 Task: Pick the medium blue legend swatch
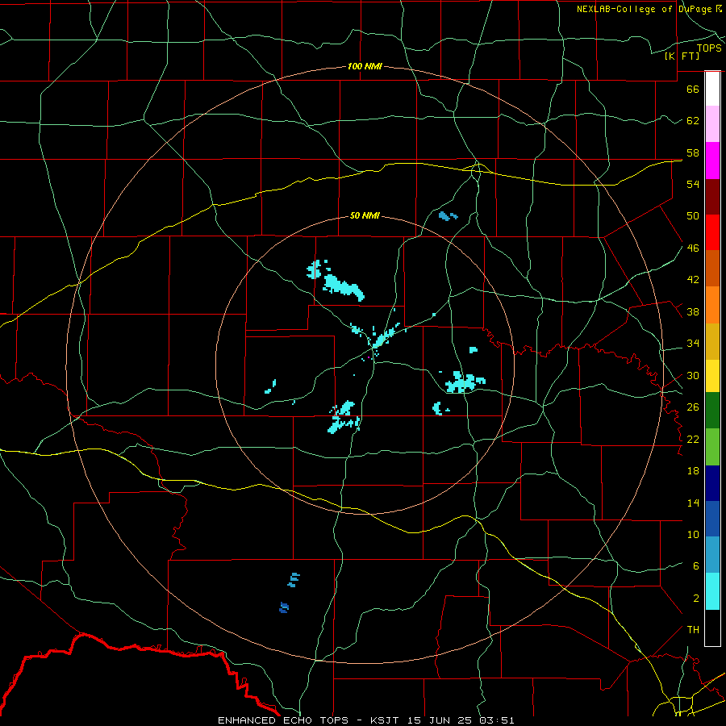click(x=712, y=519)
